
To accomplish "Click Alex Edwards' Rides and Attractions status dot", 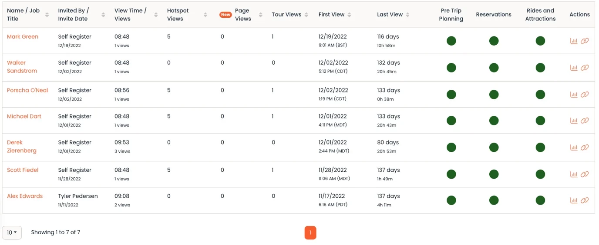I will click(540, 200).
